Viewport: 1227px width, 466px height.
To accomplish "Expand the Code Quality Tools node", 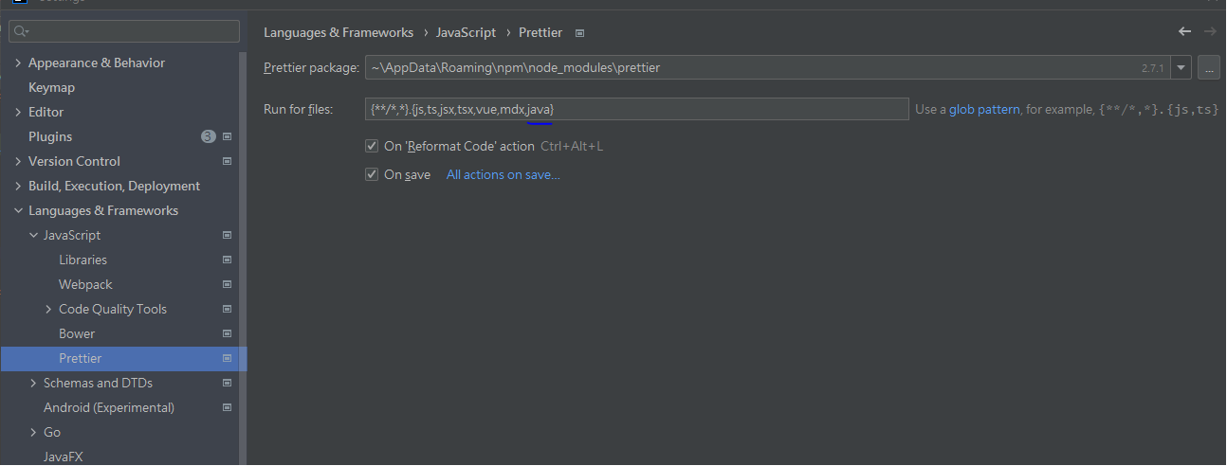I will coord(48,309).
